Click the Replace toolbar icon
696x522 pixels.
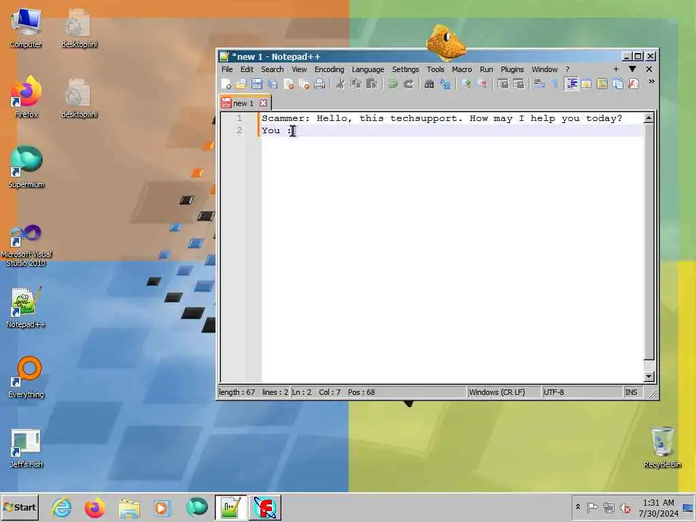coord(445,84)
